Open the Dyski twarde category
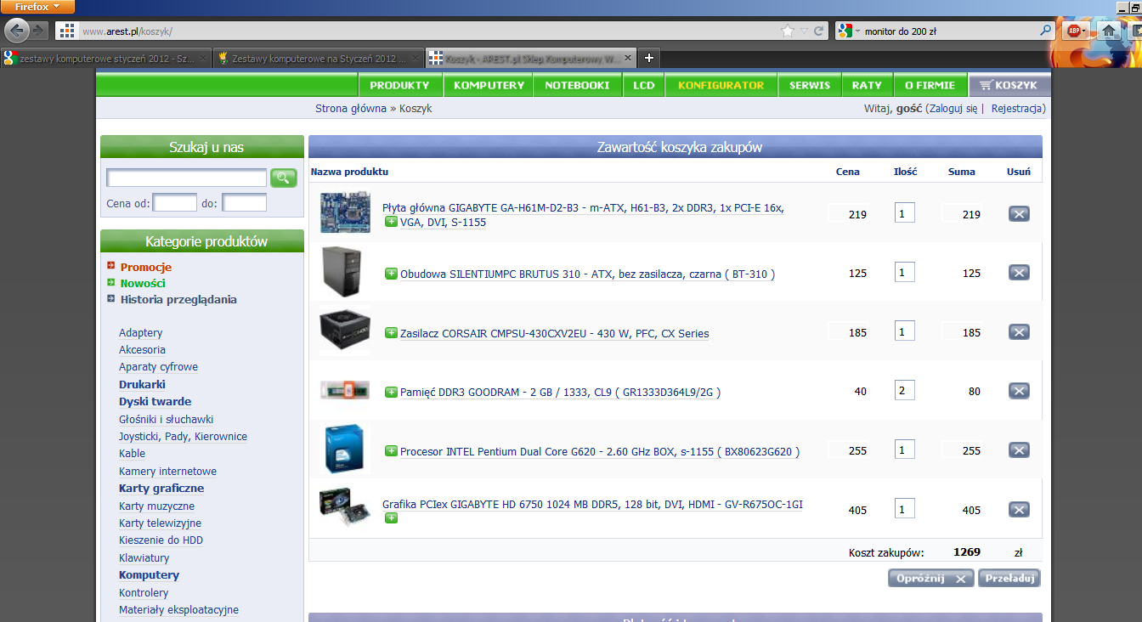This screenshot has width=1142, height=622. (155, 402)
